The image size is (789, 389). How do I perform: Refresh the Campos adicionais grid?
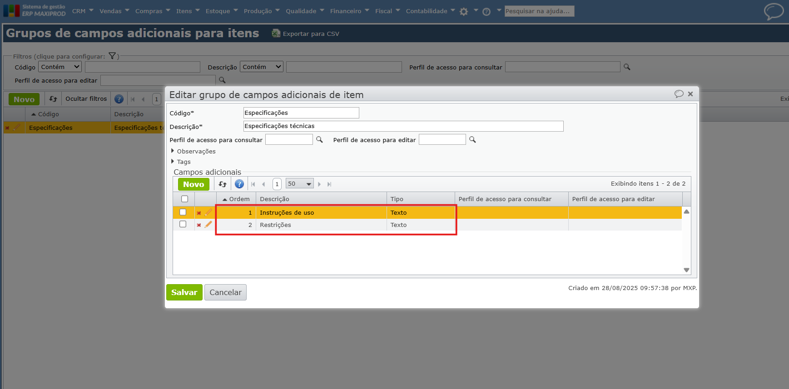(x=223, y=184)
